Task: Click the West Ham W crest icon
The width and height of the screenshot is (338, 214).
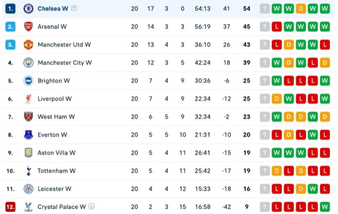Action: [29, 117]
